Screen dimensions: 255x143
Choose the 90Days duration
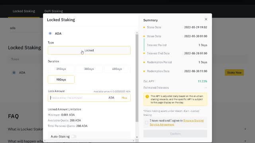(61, 79)
